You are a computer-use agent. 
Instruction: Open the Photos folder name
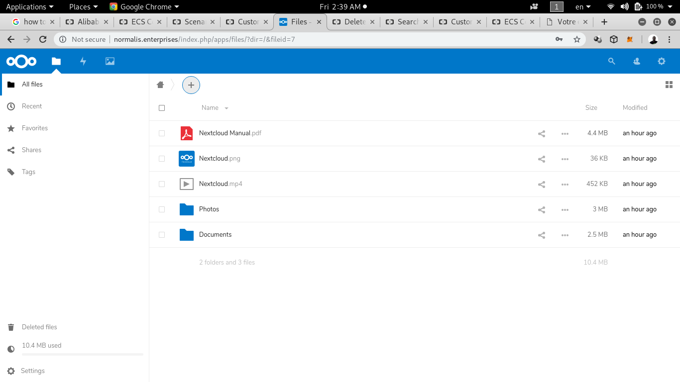[209, 209]
